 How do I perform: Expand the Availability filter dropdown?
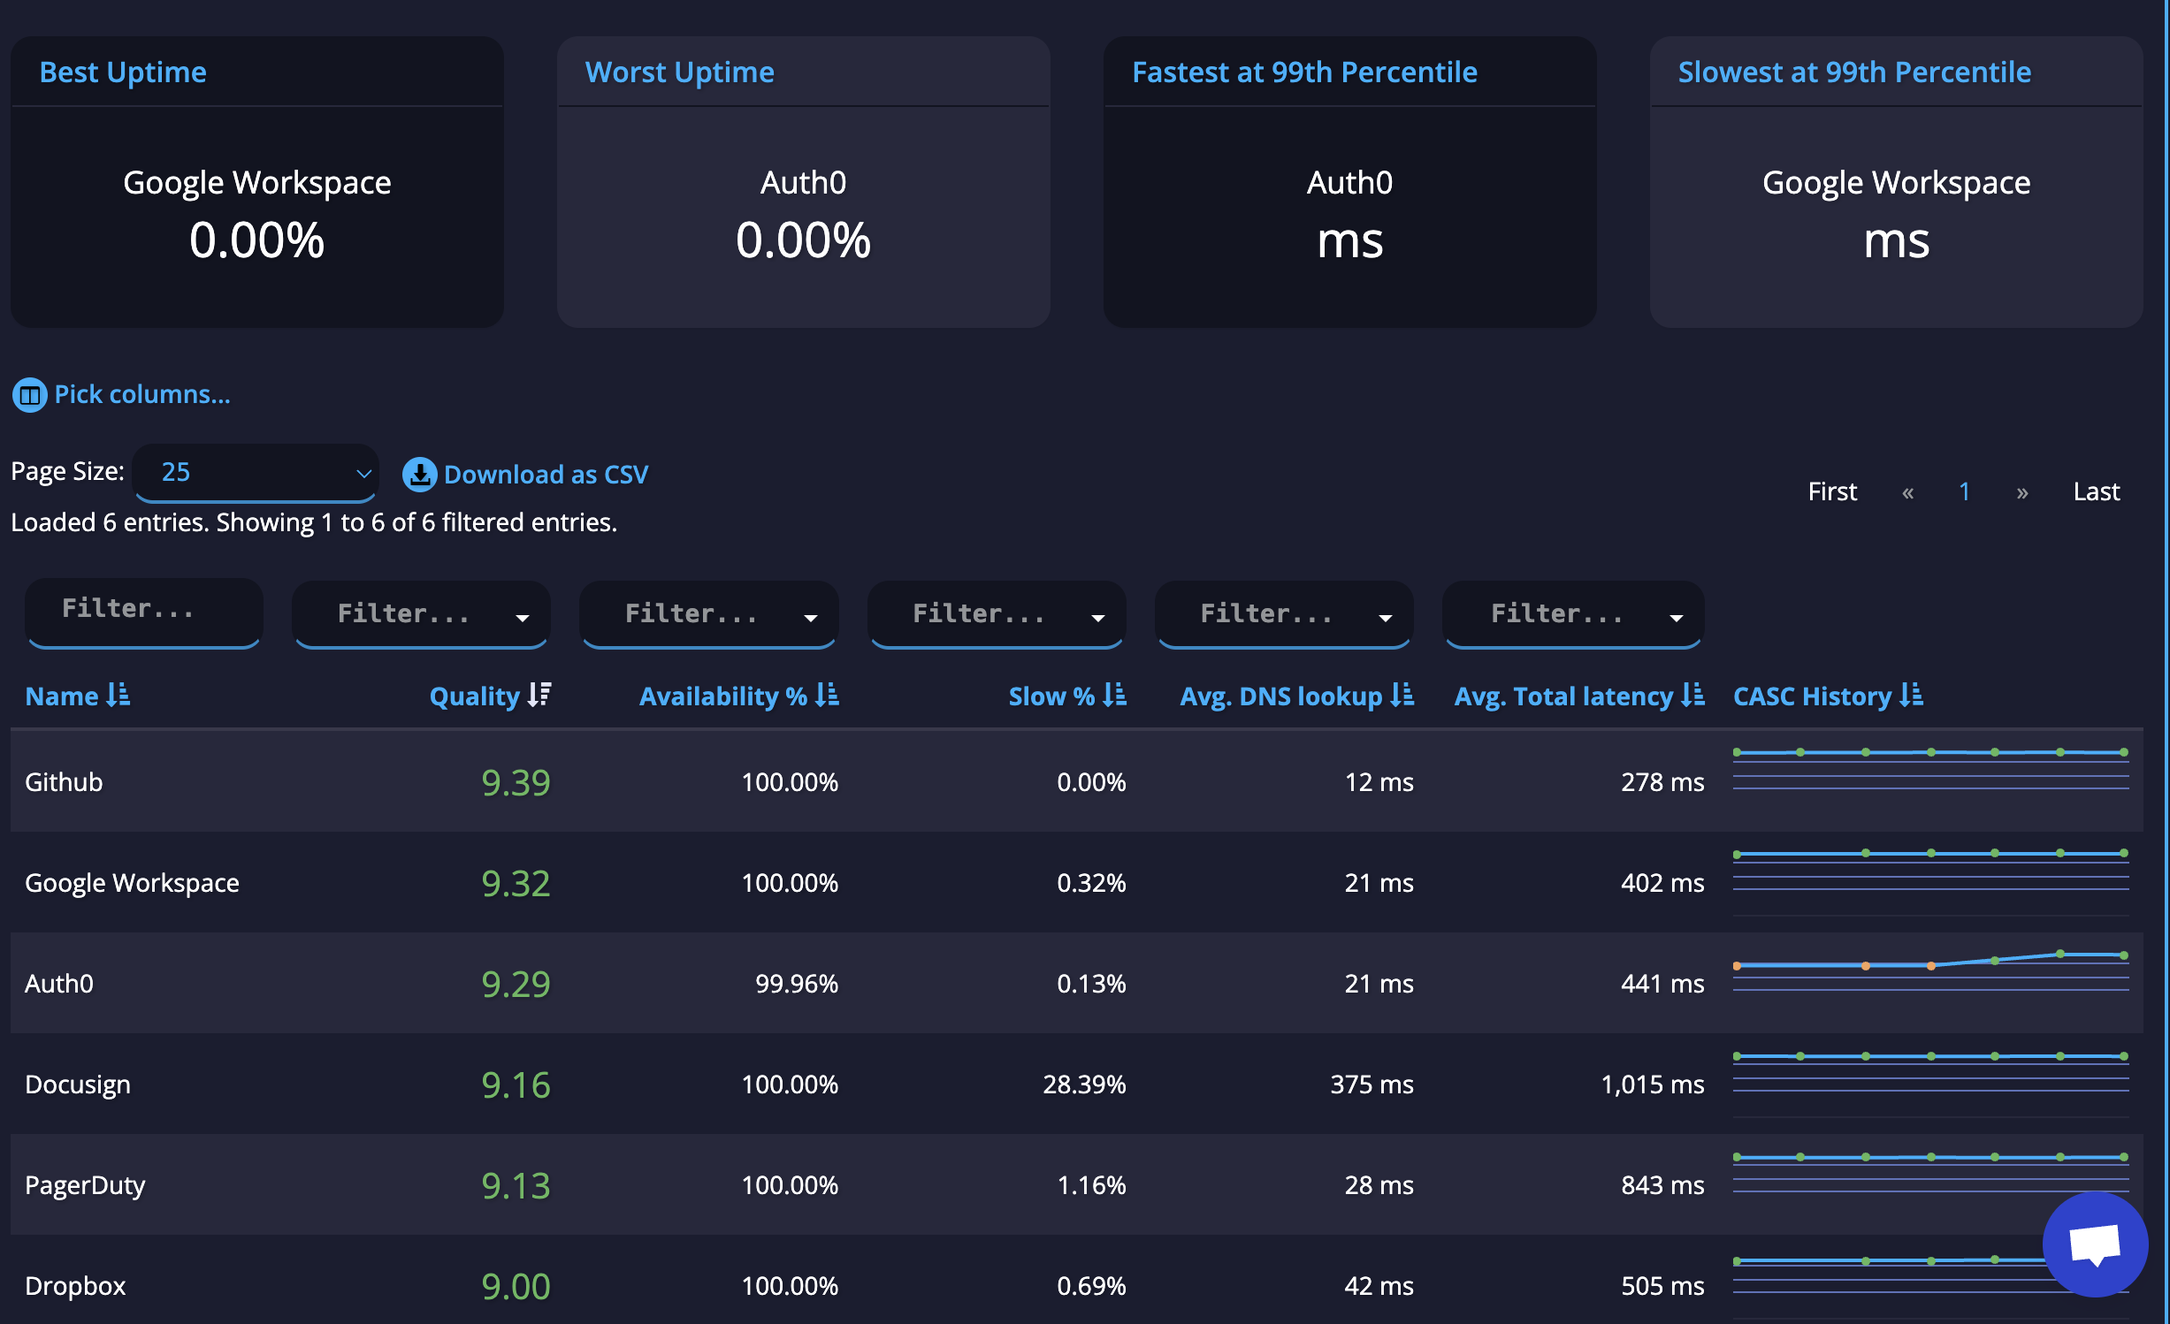point(810,618)
